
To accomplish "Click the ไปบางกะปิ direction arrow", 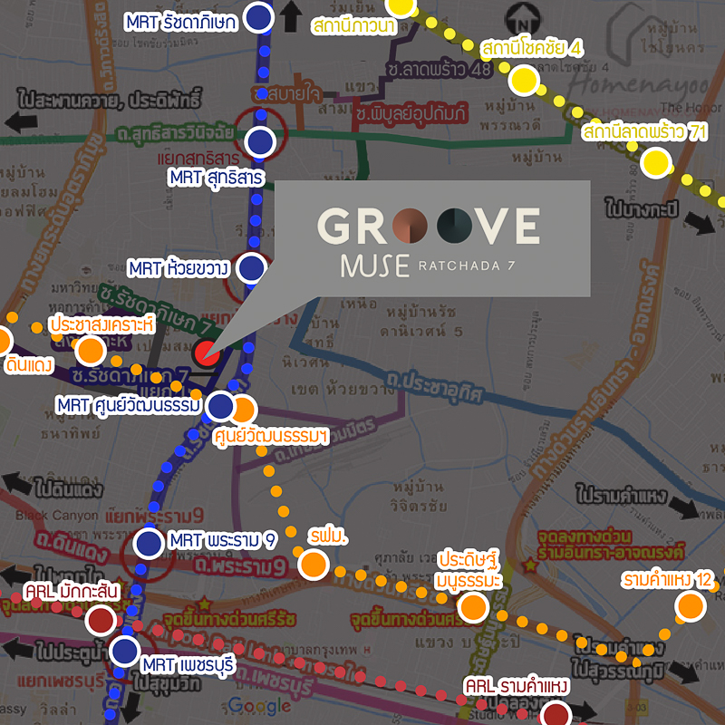I will point(700,223).
